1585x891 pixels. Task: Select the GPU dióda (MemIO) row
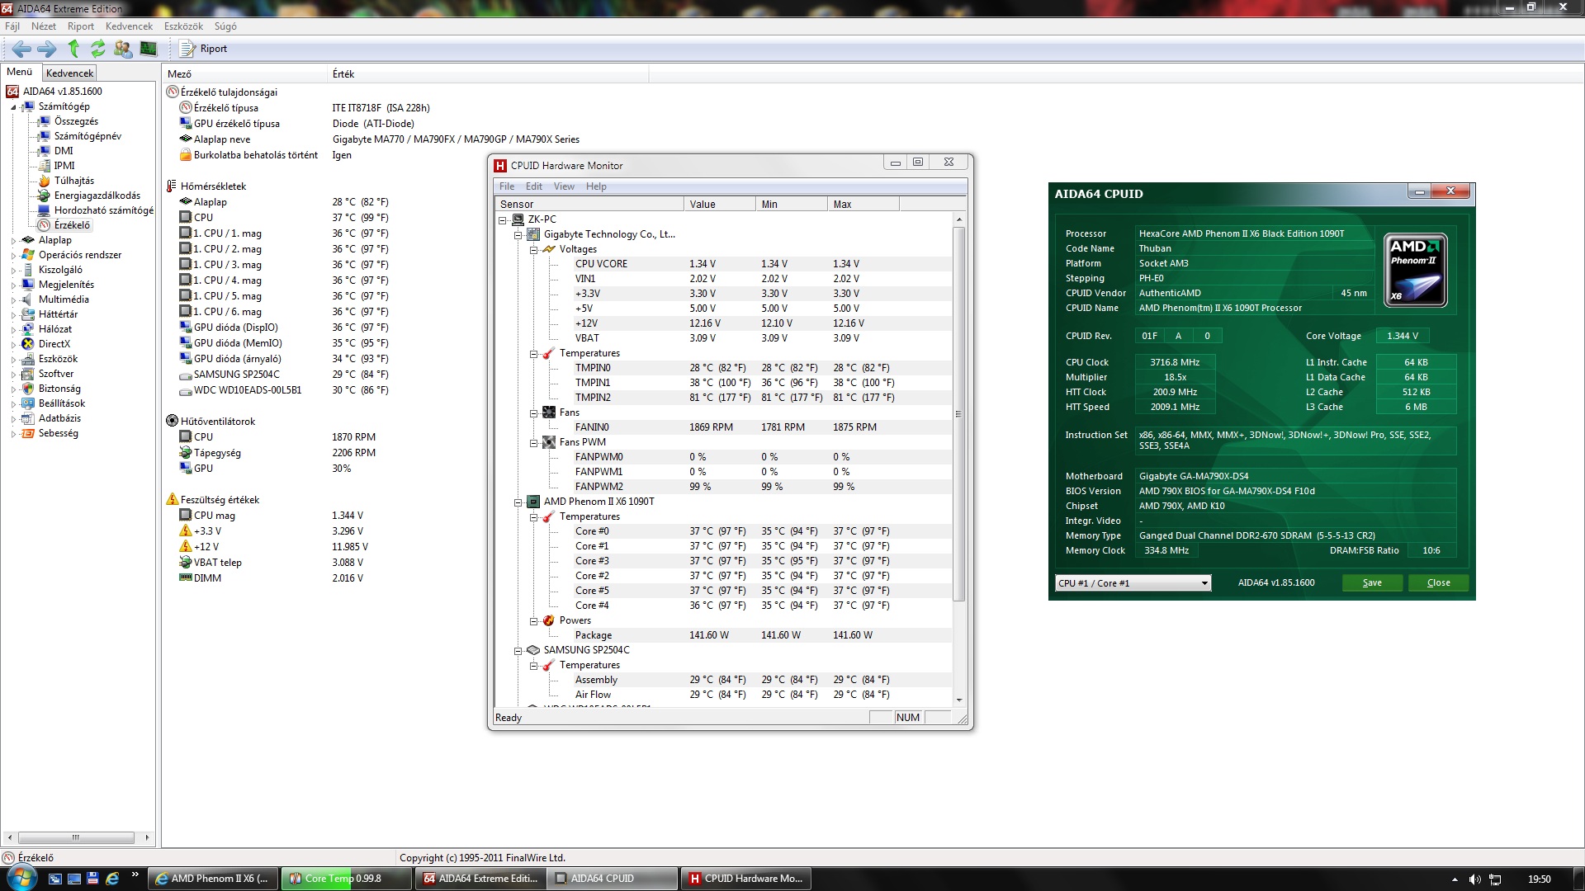click(284, 343)
